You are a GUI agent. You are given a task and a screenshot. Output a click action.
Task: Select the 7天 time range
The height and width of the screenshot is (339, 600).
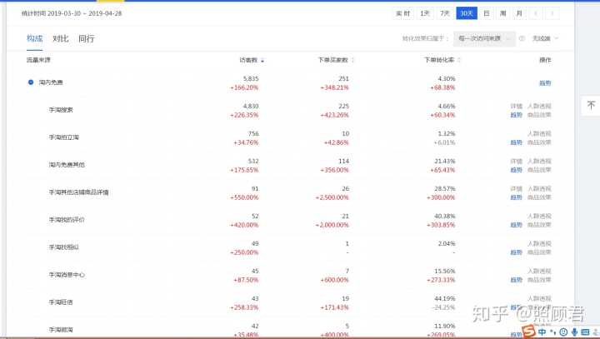pyautogui.click(x=445, y=13)
